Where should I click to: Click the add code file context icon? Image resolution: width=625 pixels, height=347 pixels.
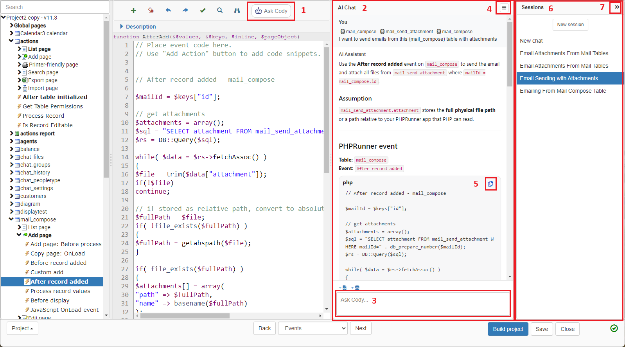[x=343, y=288]
